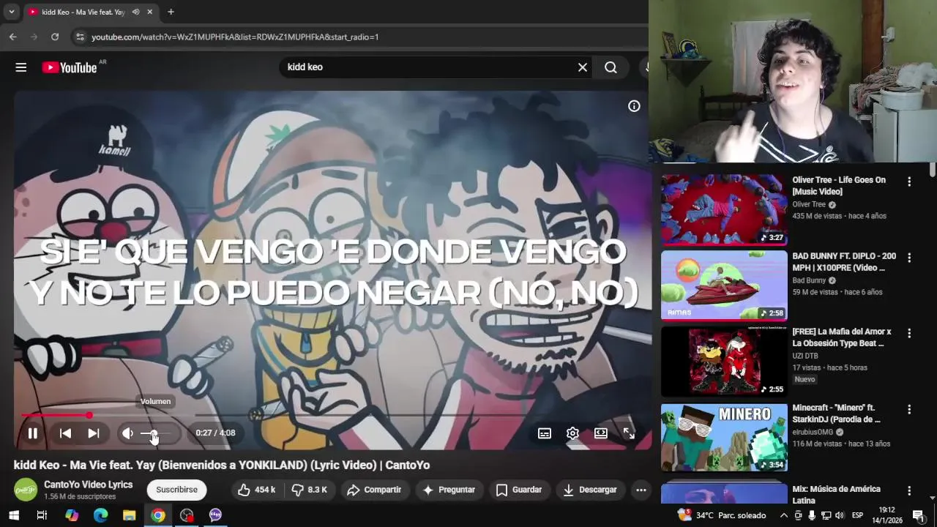Reload the page
The image size is (937, 527).
pos(55,37)
